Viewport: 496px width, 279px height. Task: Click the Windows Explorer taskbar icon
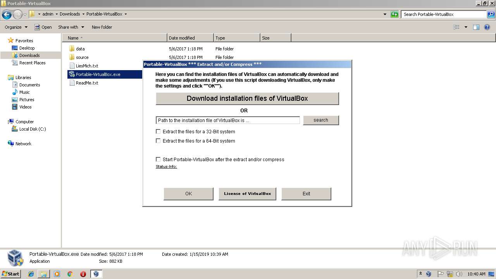click(44, 274)
